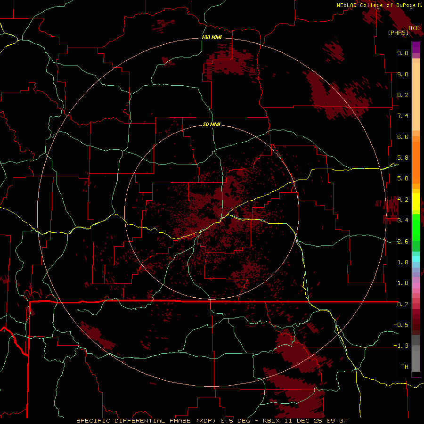Click the "1.0" scale value
Viewport: 424px width, 424px height.
coord(403,283)
